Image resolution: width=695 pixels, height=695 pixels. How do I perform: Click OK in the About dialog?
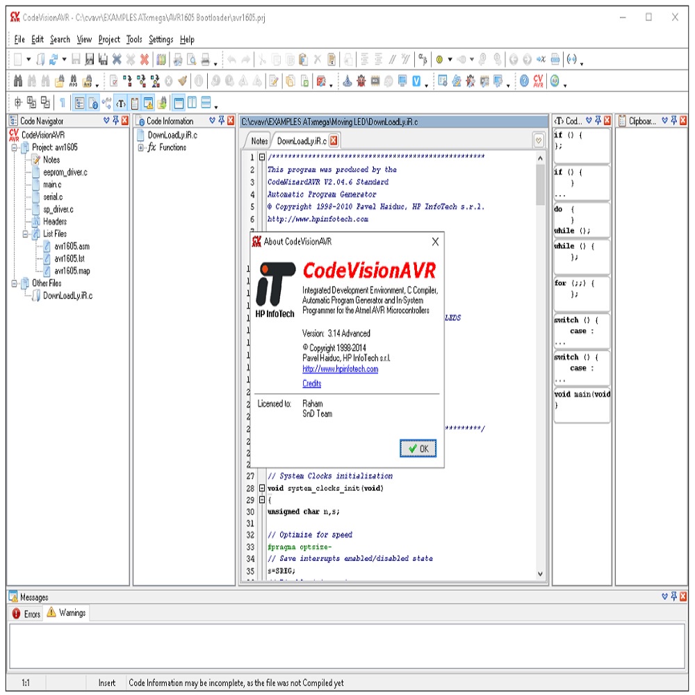[418, 448]
